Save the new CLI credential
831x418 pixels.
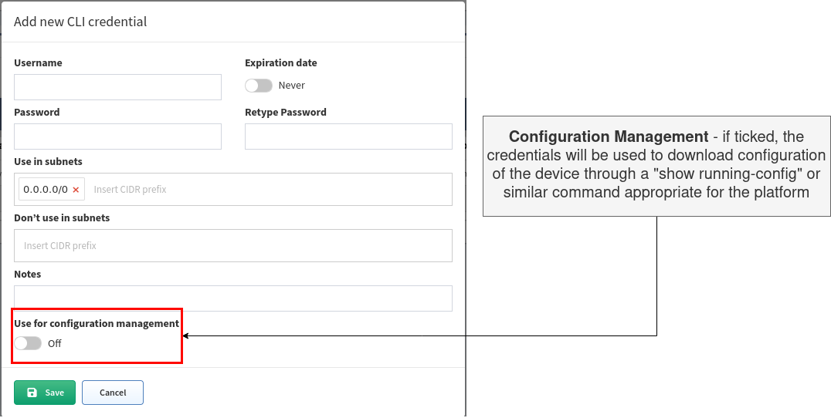point(45,393)
